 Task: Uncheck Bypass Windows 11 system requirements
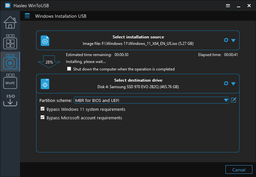click(42, 109)
